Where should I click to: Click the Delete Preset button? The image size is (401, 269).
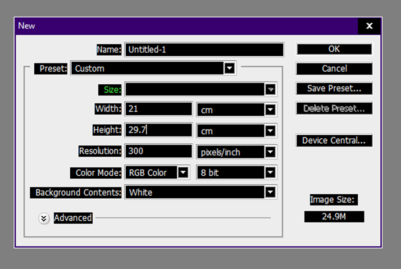tap(334, 109)
